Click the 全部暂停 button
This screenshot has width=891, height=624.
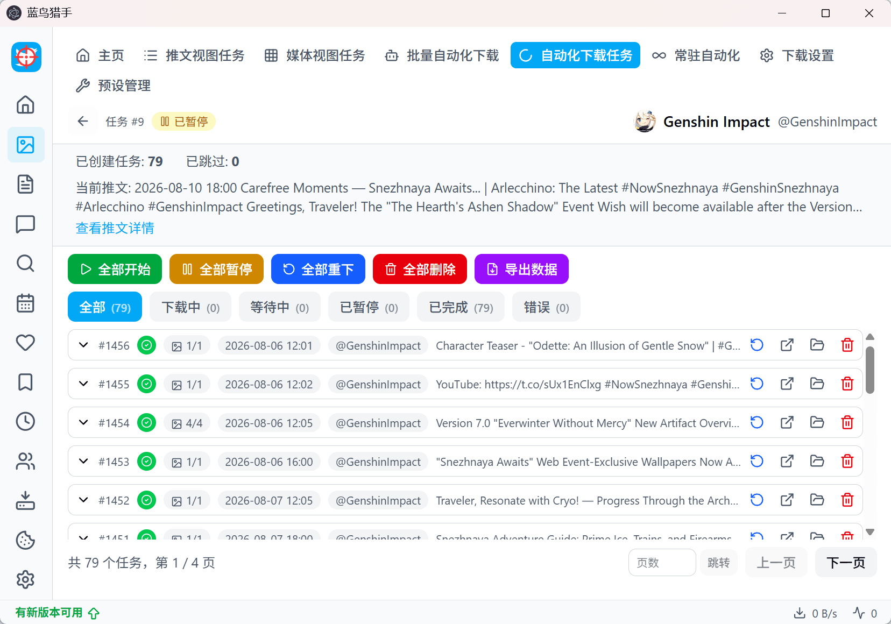pyautogui.click(x=216, y=269)
